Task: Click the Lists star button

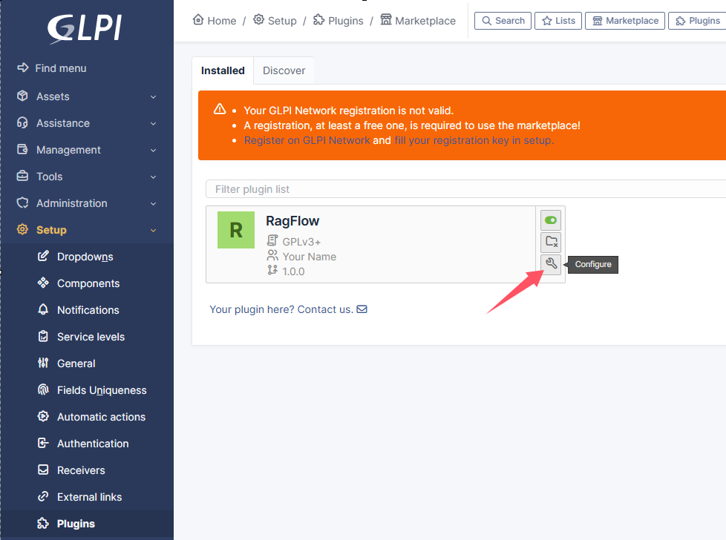Action: [x=558, y=21]
